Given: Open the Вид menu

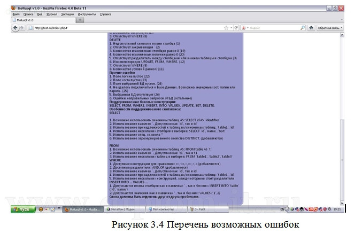Looking at the screenshot, I should coord(40,14).
